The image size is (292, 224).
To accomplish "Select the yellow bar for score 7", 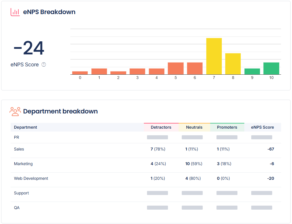I will tap(214, 56).
